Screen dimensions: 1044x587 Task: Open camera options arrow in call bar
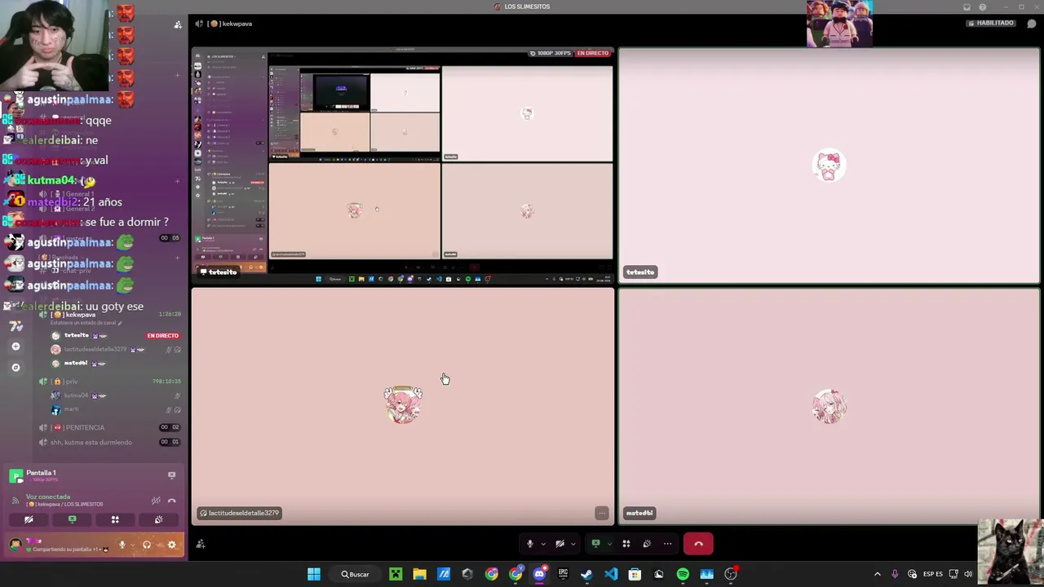(x=573, y=544)
